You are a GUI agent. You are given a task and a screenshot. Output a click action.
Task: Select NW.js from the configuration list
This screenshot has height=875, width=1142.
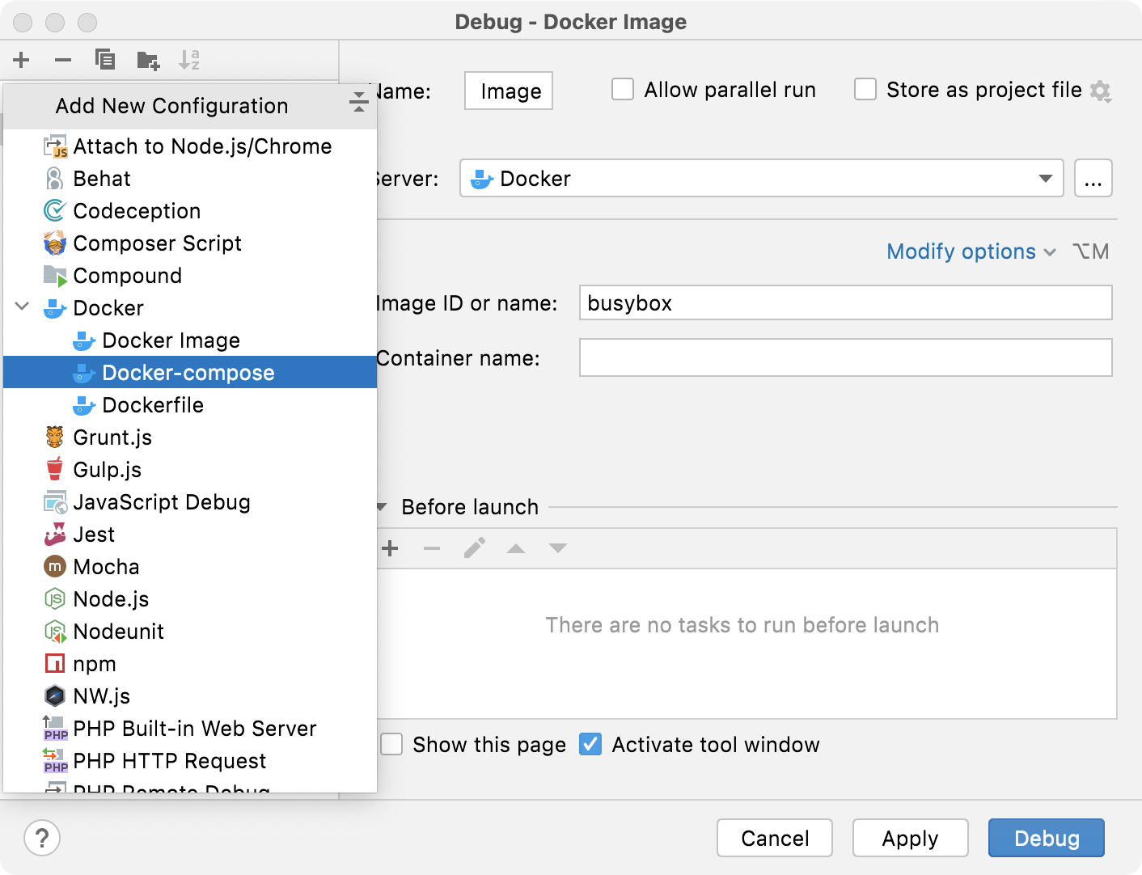190,696
